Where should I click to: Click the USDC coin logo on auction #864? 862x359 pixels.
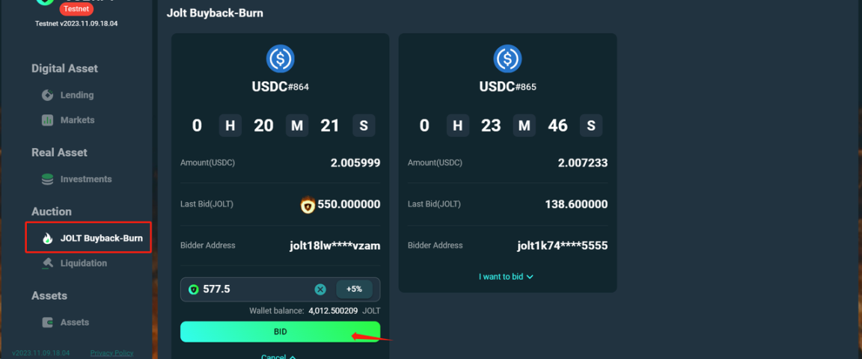click(x=281, y=59)
